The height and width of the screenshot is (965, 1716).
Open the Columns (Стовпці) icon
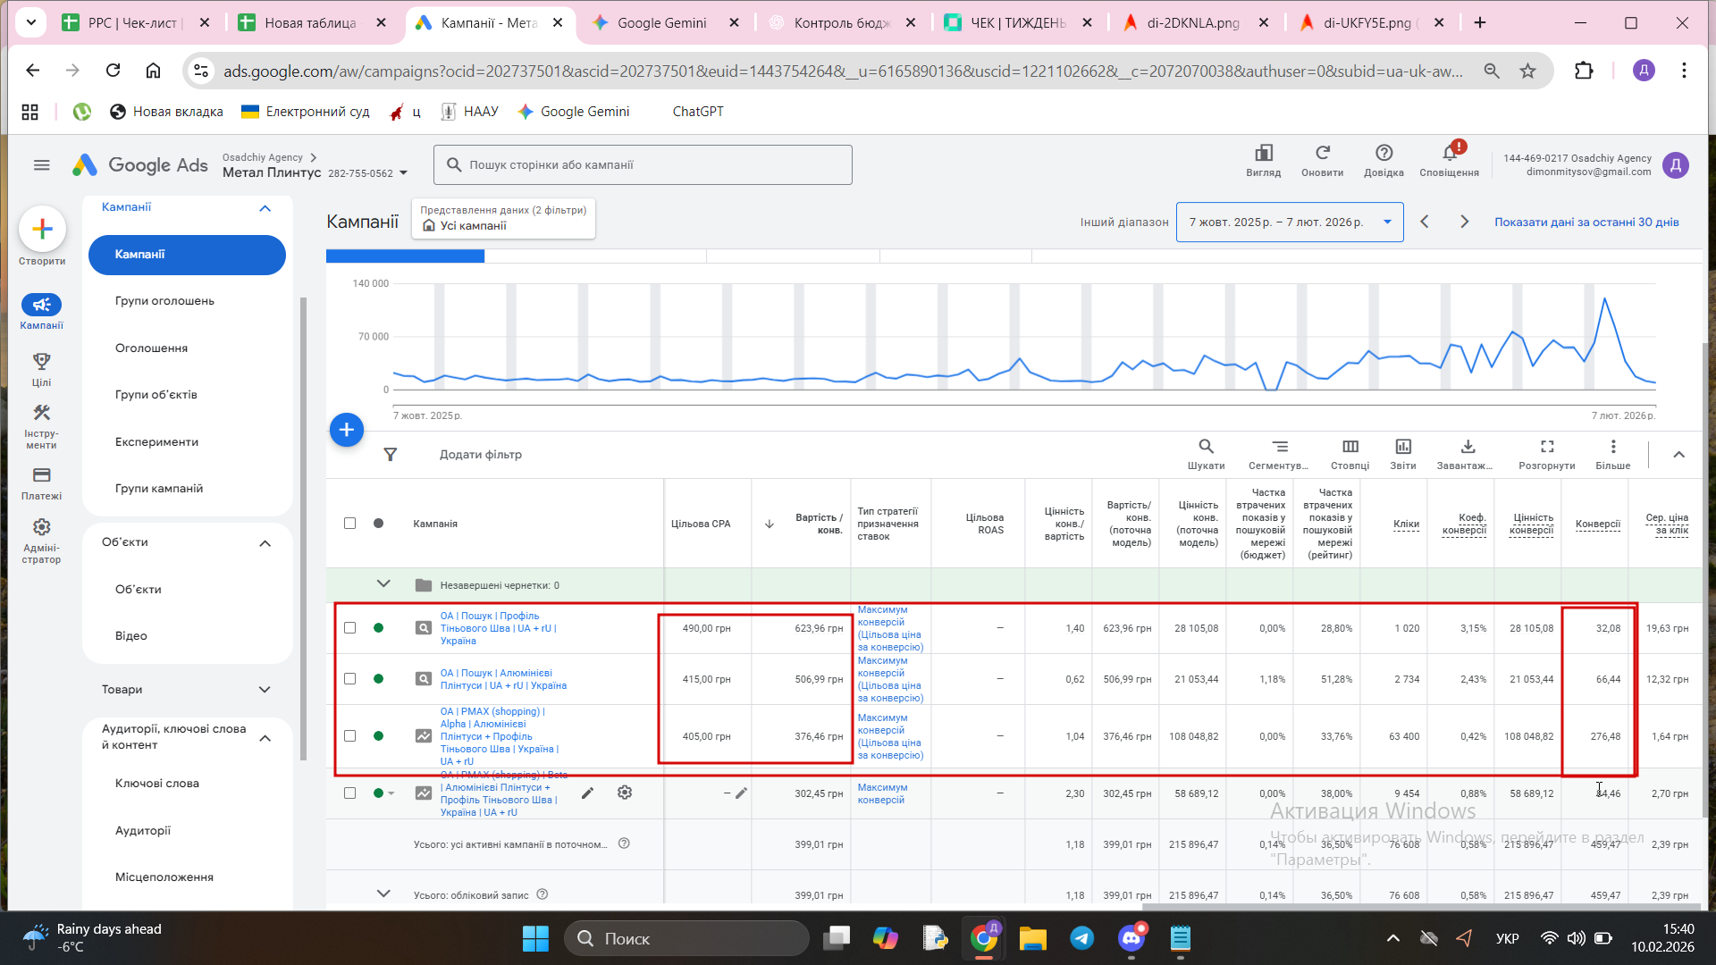[x=1350, y=447]
